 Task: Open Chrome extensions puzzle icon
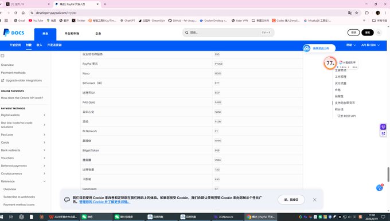tap(367, 13)
